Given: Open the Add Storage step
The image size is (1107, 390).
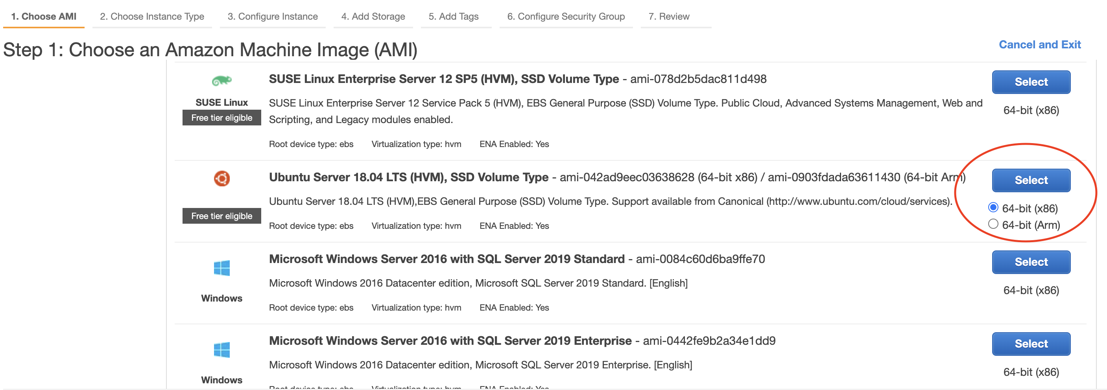Looking at the screenshot, I should pos(373,17).
